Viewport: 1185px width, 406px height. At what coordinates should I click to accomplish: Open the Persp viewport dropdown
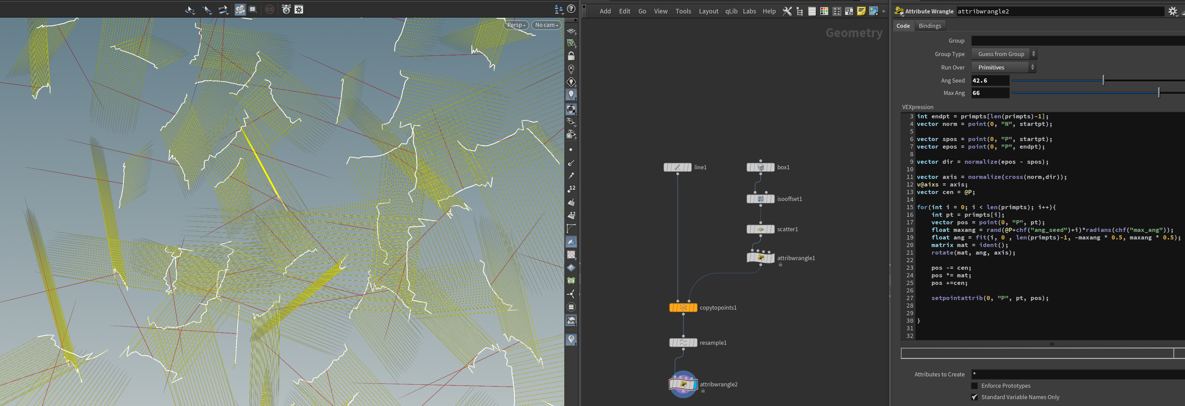(x=517, y=25)
